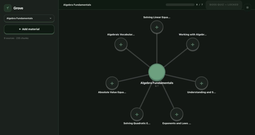
Task: Click the 'Algebra Fundamentals' center node label
Action: [157, 83]
